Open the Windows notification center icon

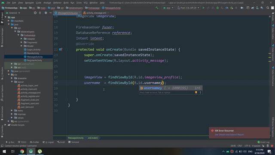coord(269,151)
